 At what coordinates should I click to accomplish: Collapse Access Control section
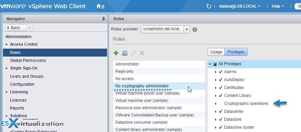point(7,44)
